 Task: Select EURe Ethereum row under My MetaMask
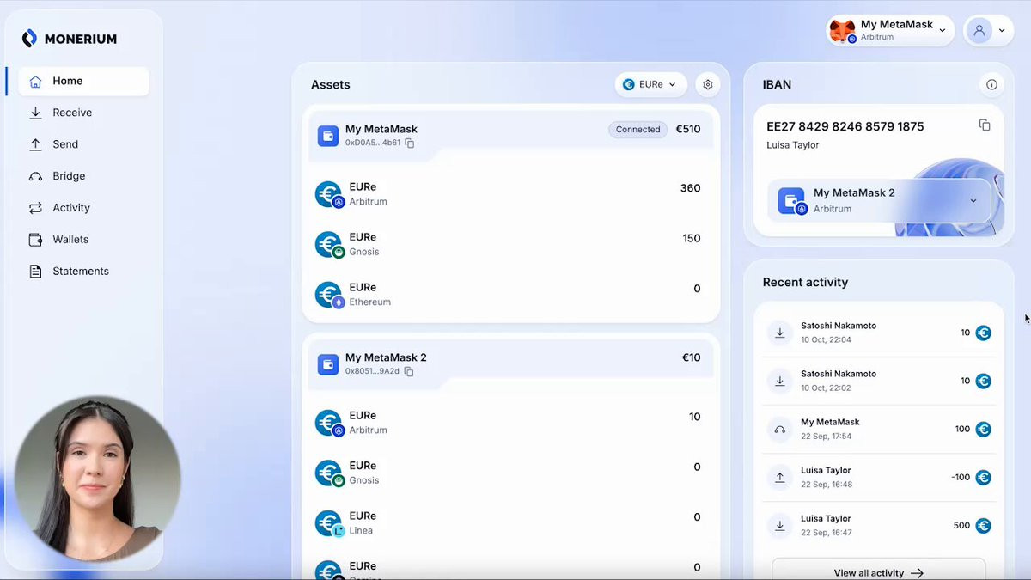click(x=510, y=295)
